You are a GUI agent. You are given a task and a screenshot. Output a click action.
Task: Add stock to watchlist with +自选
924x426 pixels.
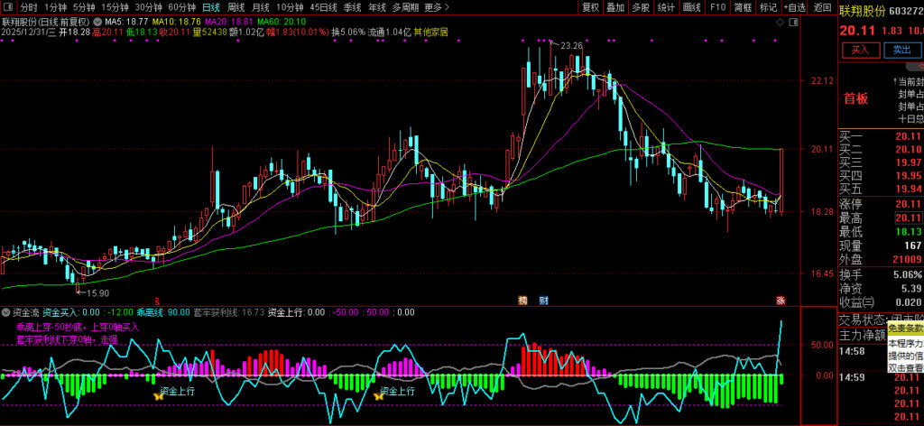point(794,7)
